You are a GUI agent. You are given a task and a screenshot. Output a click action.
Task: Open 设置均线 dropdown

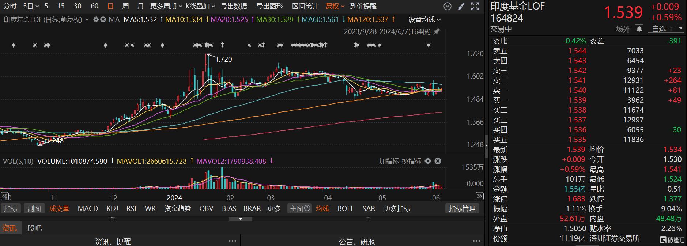424,19
